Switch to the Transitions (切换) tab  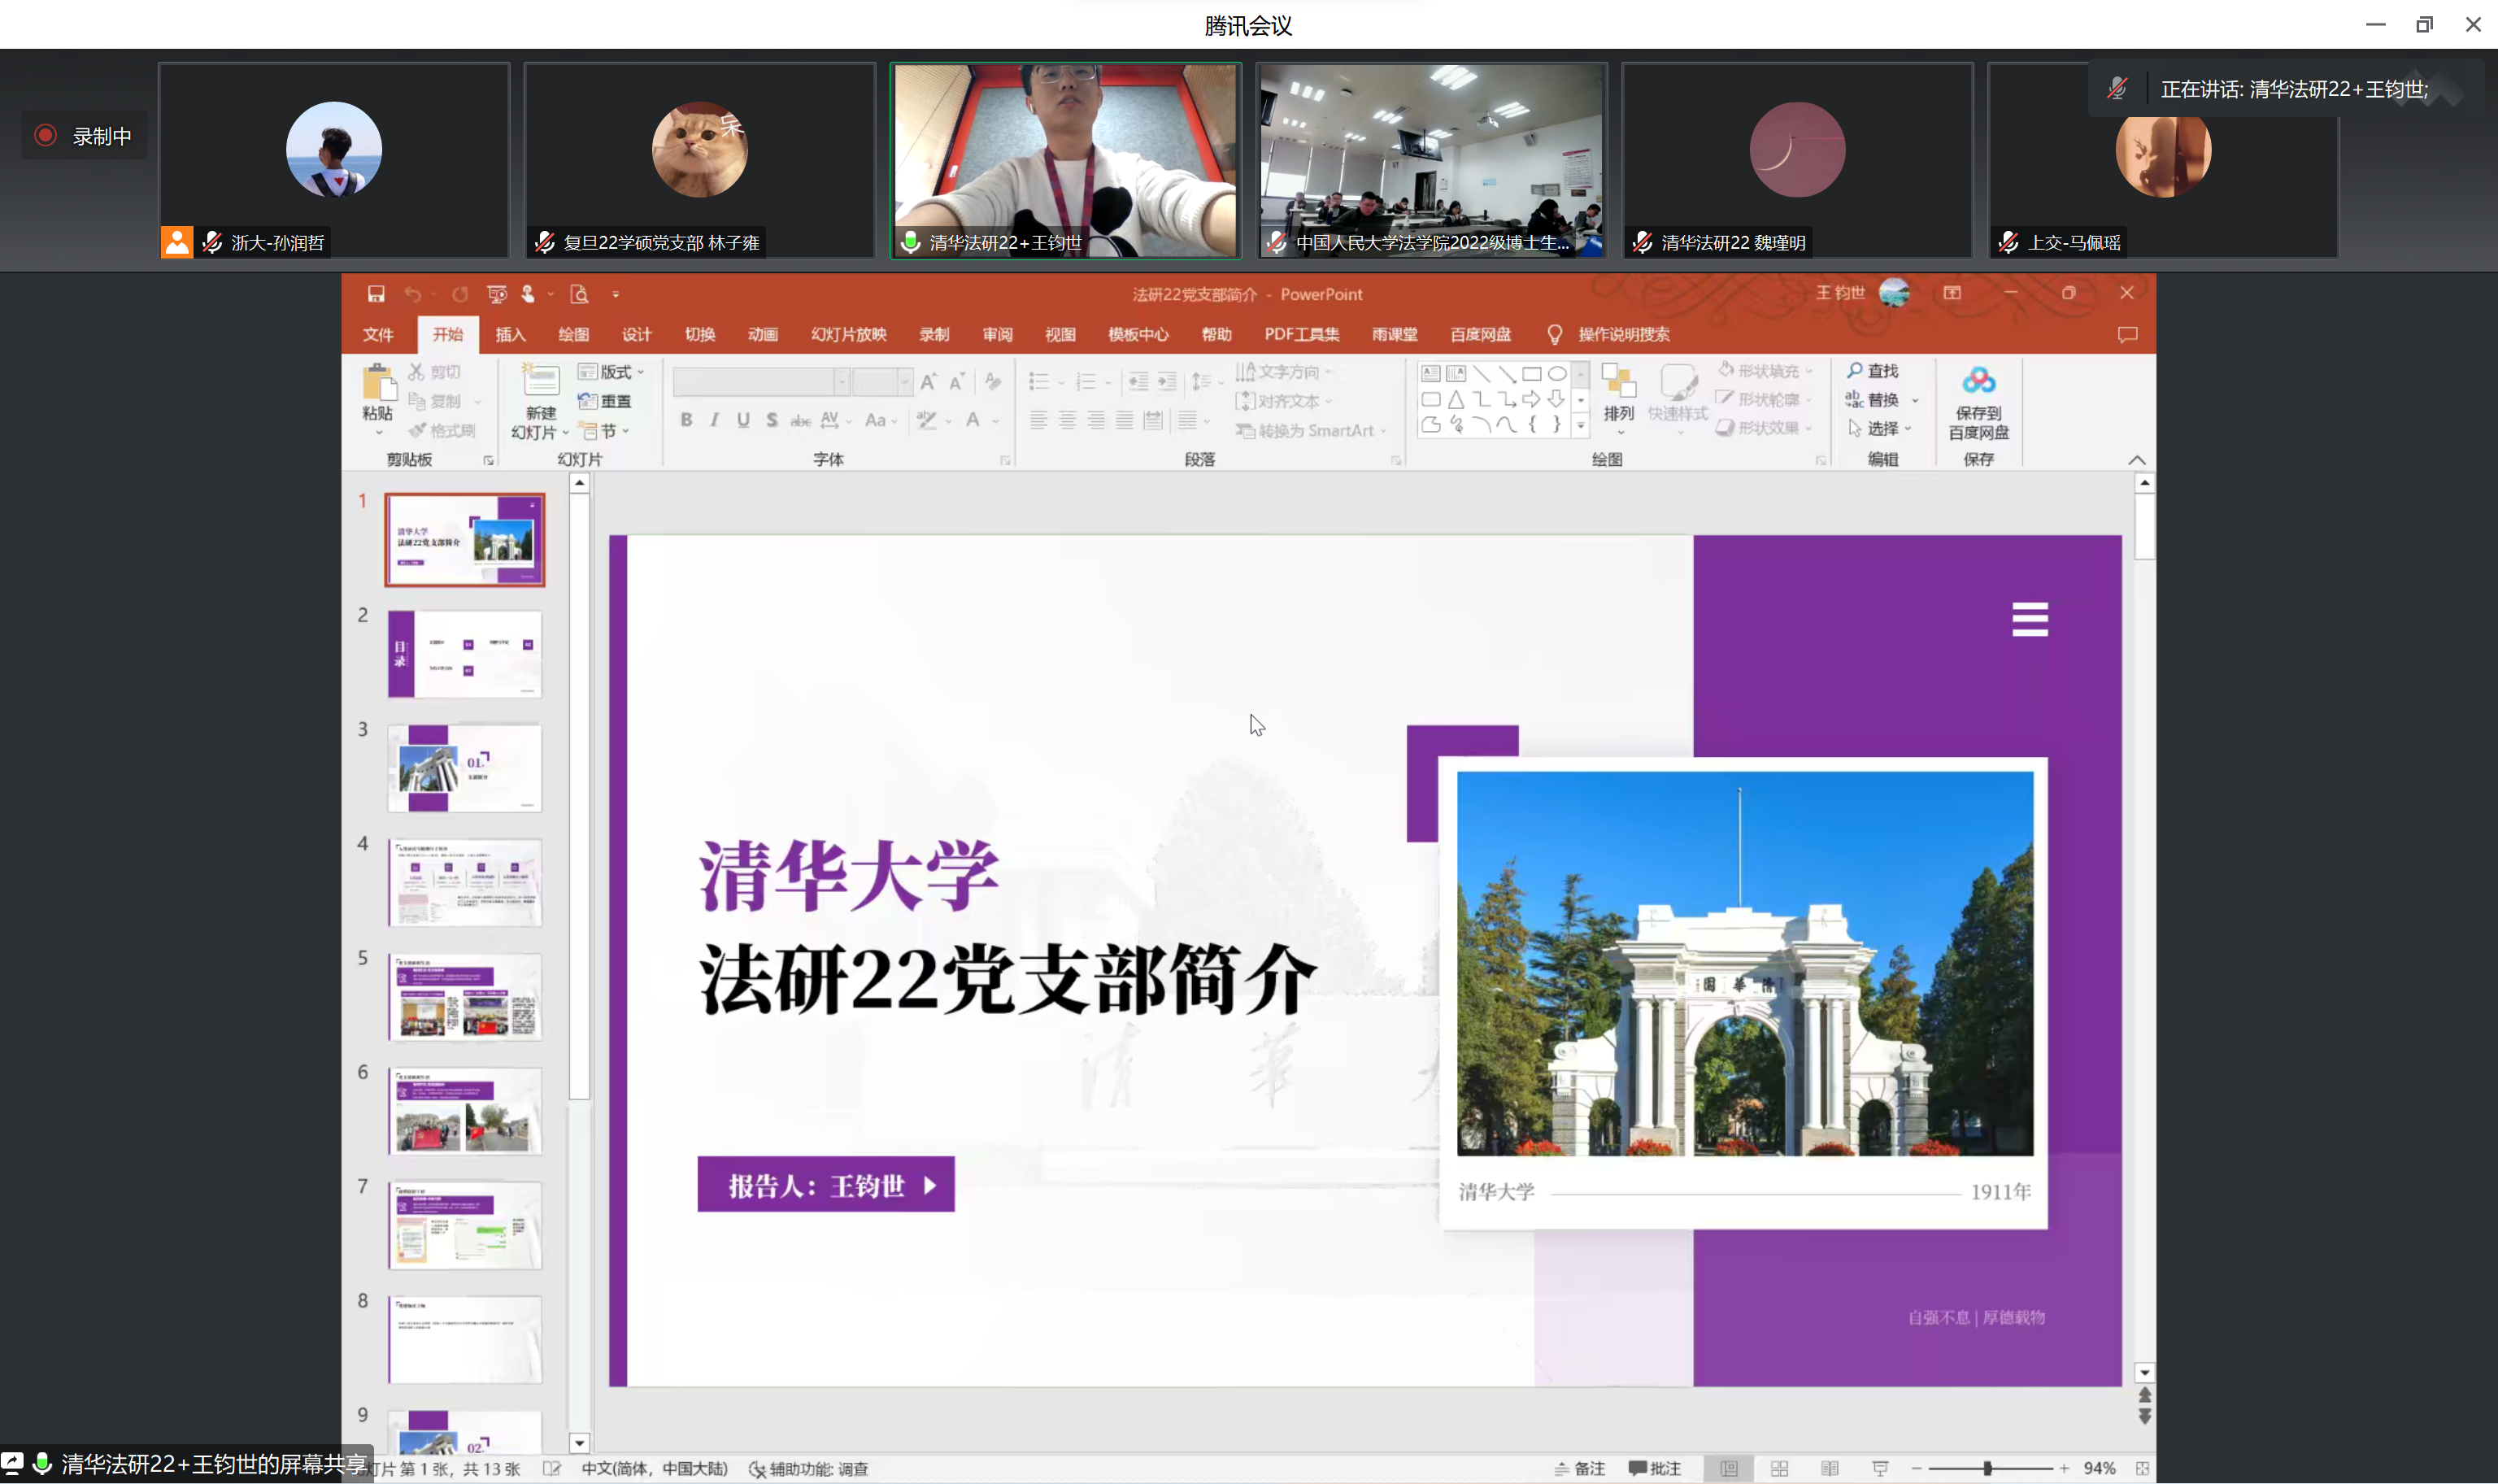coord(700,334)
